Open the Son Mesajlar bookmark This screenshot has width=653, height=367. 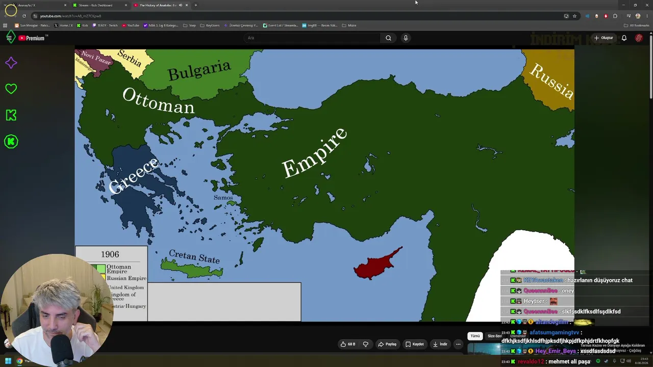[33, 25]
